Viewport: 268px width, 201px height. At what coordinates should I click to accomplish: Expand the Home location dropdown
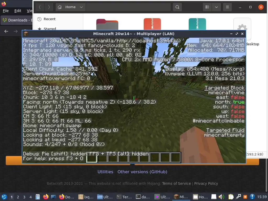coord(81,7)
